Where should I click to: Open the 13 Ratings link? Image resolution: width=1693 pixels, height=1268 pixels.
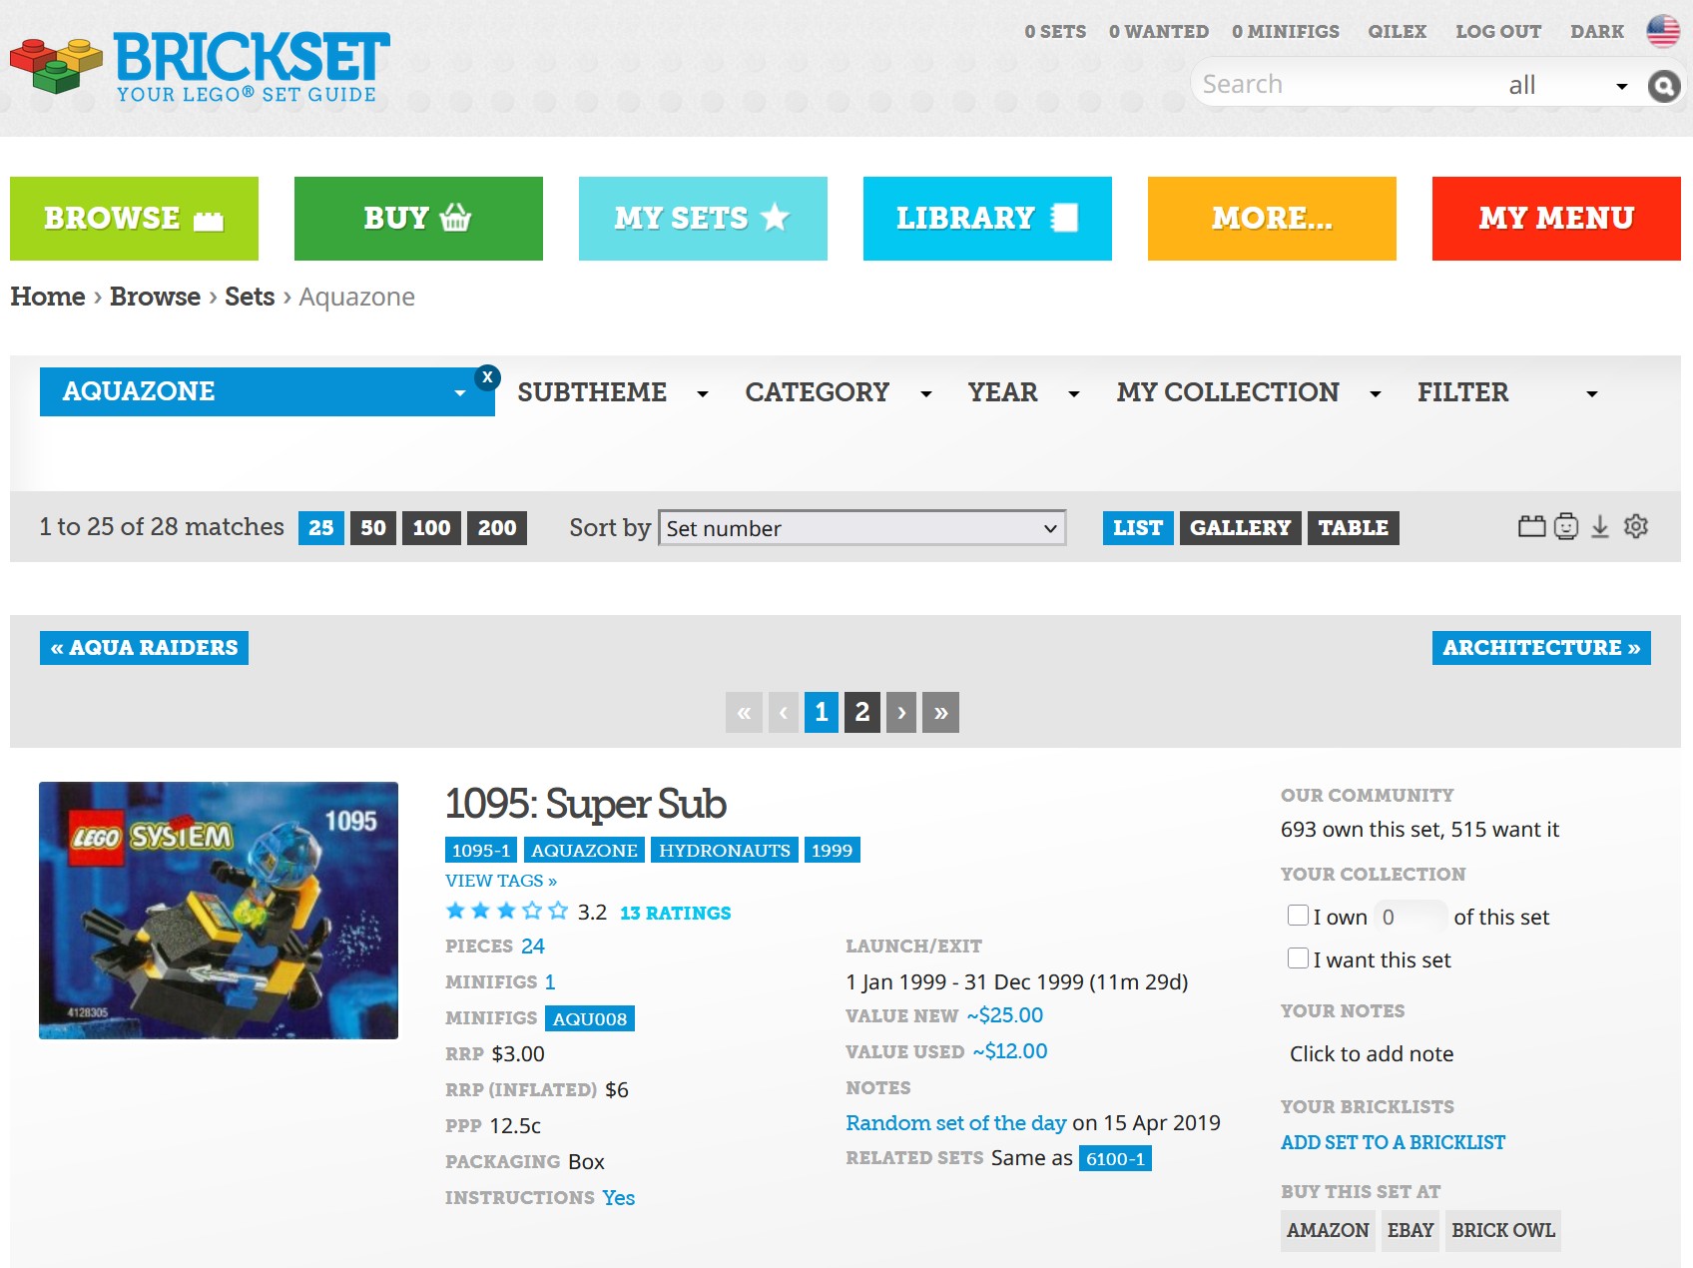[x=676, y=913]
